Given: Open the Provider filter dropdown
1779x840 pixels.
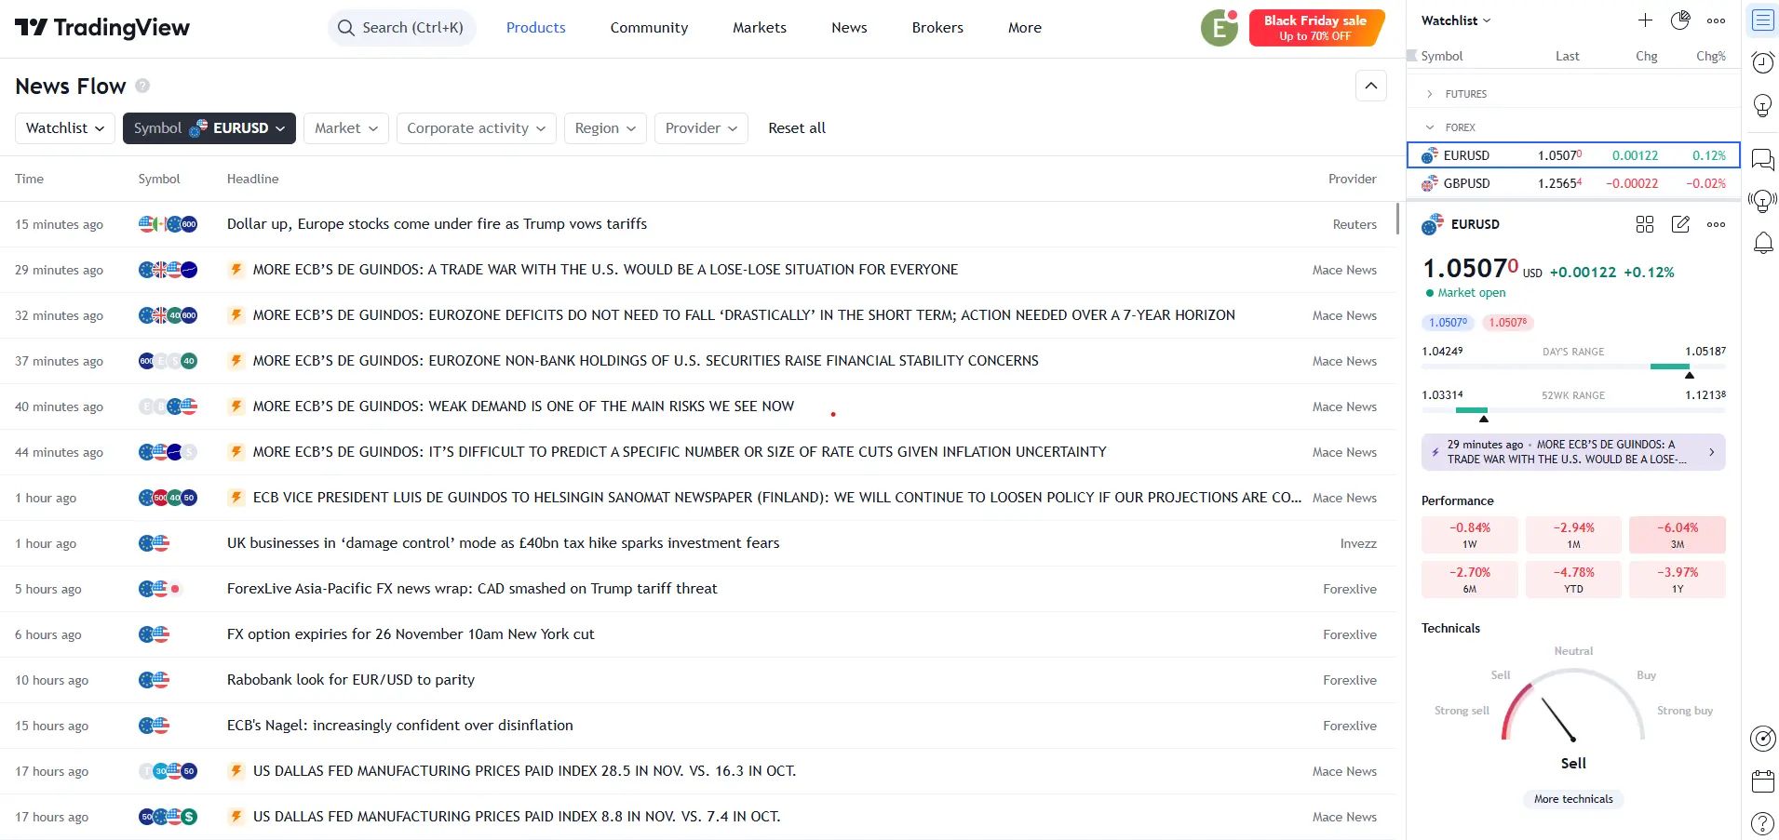Looking at the screenshot, I should tap(701, 128).
